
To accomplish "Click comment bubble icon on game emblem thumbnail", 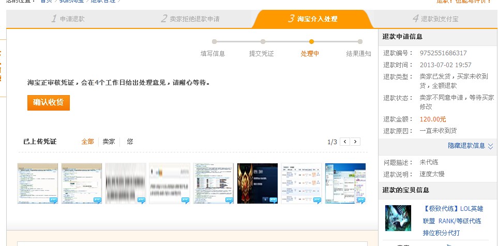I will [x=274, y=201].
